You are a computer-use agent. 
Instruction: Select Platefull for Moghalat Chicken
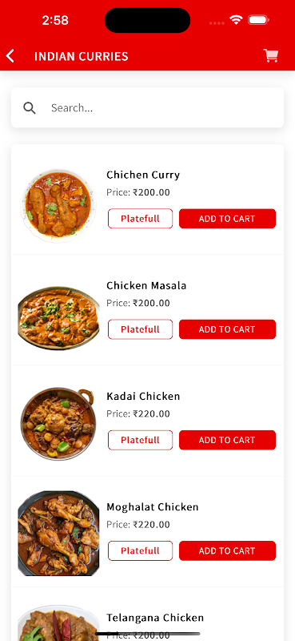[x=141, y=550]
